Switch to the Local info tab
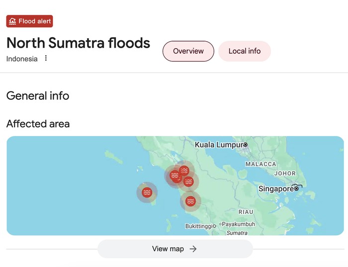348x267 pixels. click(245, 51)
